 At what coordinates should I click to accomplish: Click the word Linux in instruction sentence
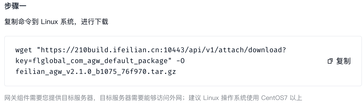click(49, 22)
